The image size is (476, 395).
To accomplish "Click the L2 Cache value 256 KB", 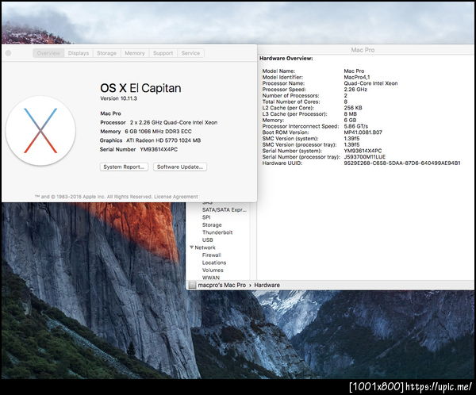I will 353,108.
